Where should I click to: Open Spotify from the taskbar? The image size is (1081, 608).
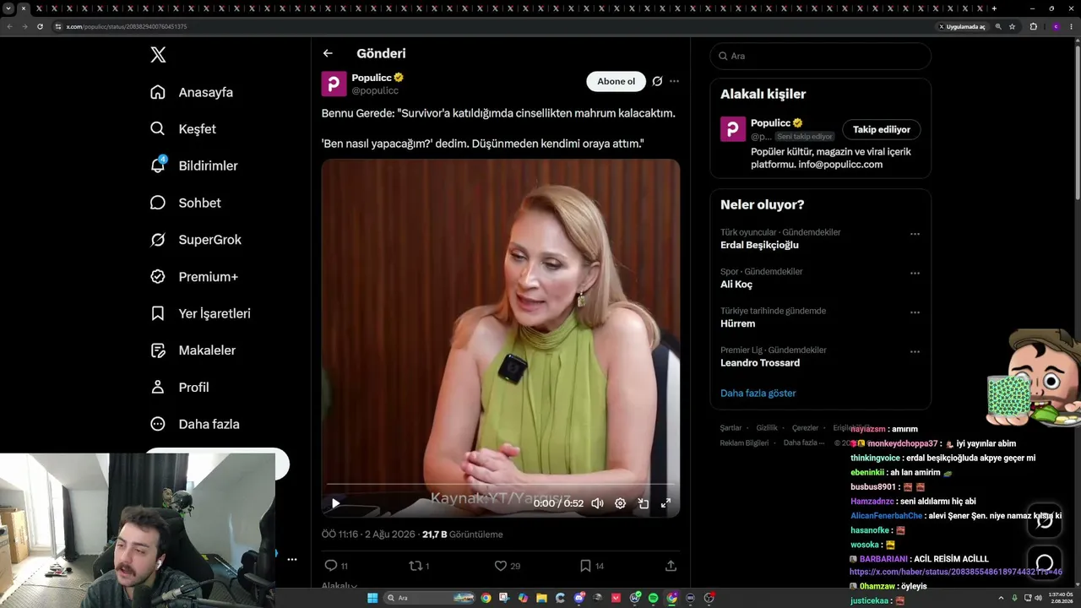pos(654,598)
